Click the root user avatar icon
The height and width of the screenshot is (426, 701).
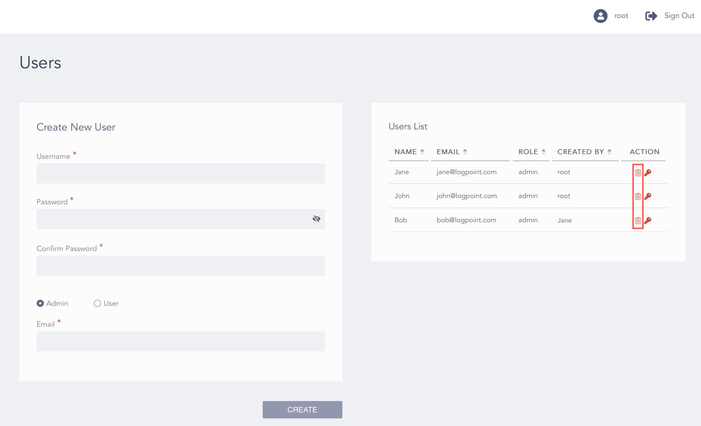tap(600, 16)
